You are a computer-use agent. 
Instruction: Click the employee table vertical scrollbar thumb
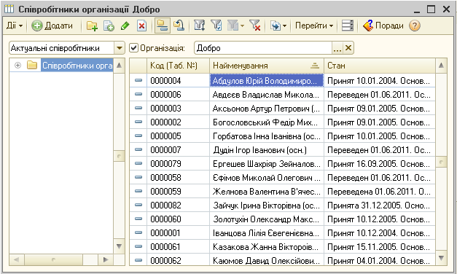point(441,162)
